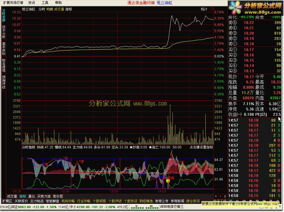Click the connection signal bars icon
284x212 pixels.
pos(144,207)
